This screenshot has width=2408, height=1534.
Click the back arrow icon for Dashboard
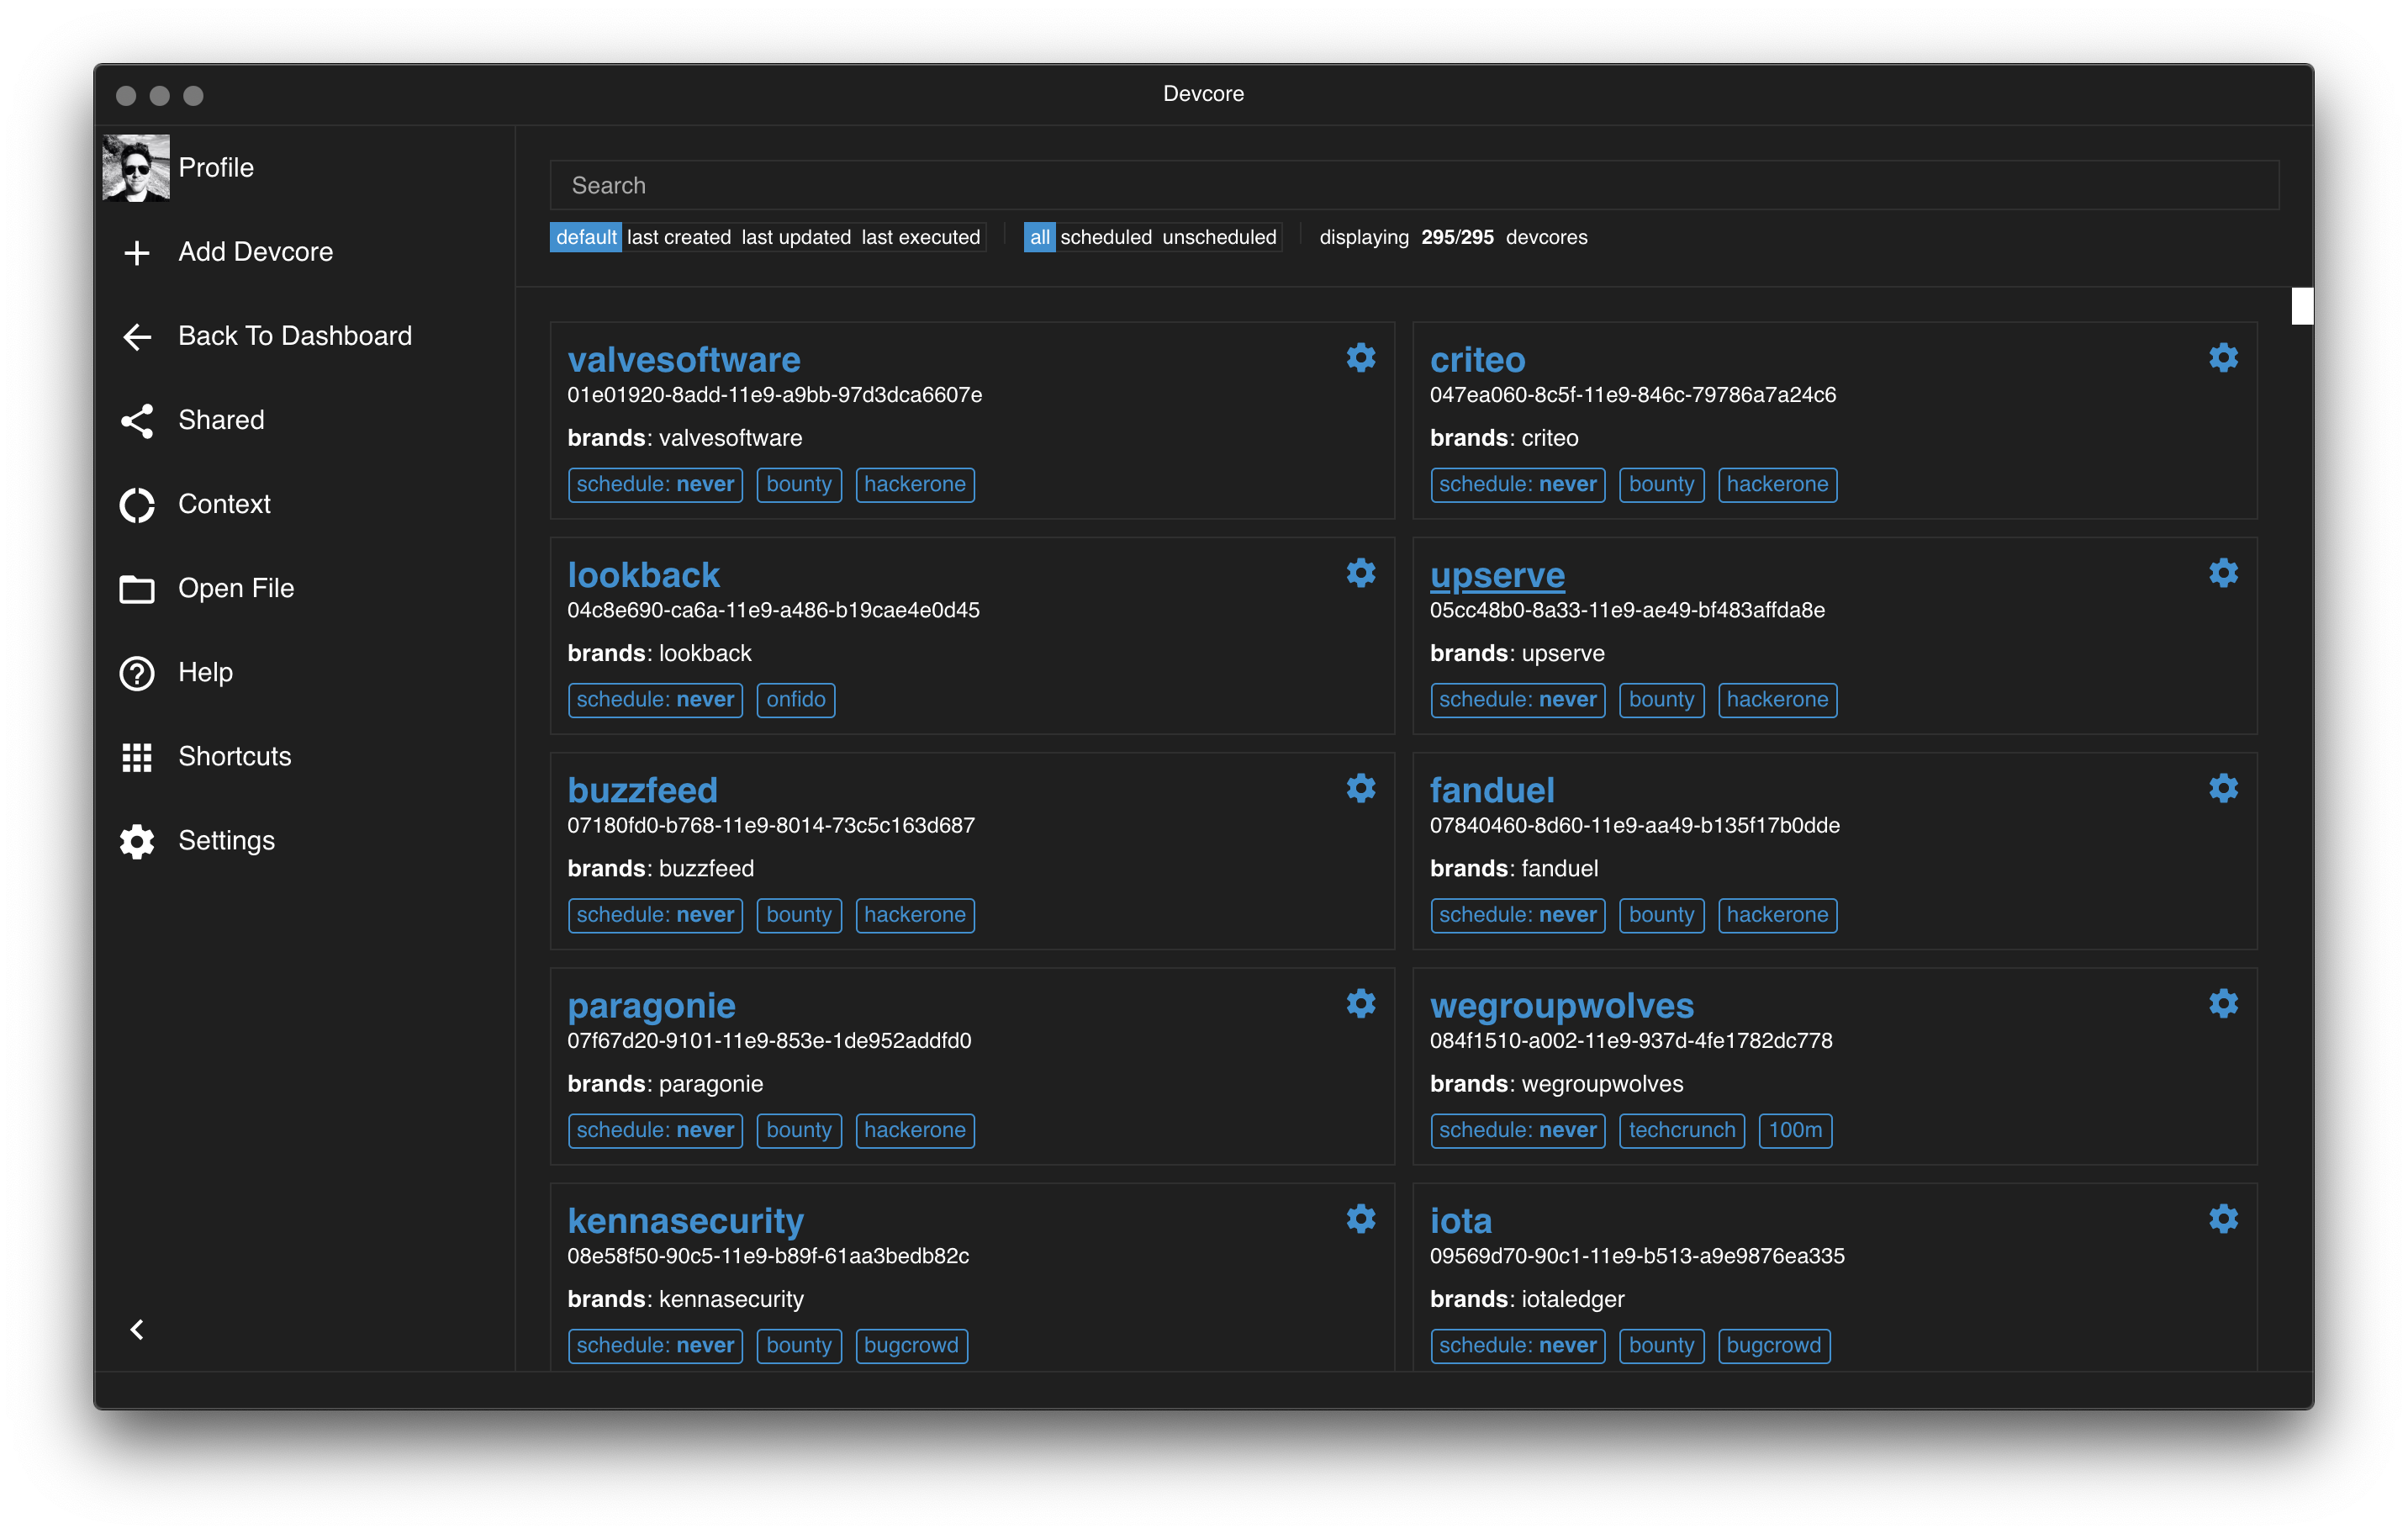pos(137,337)
